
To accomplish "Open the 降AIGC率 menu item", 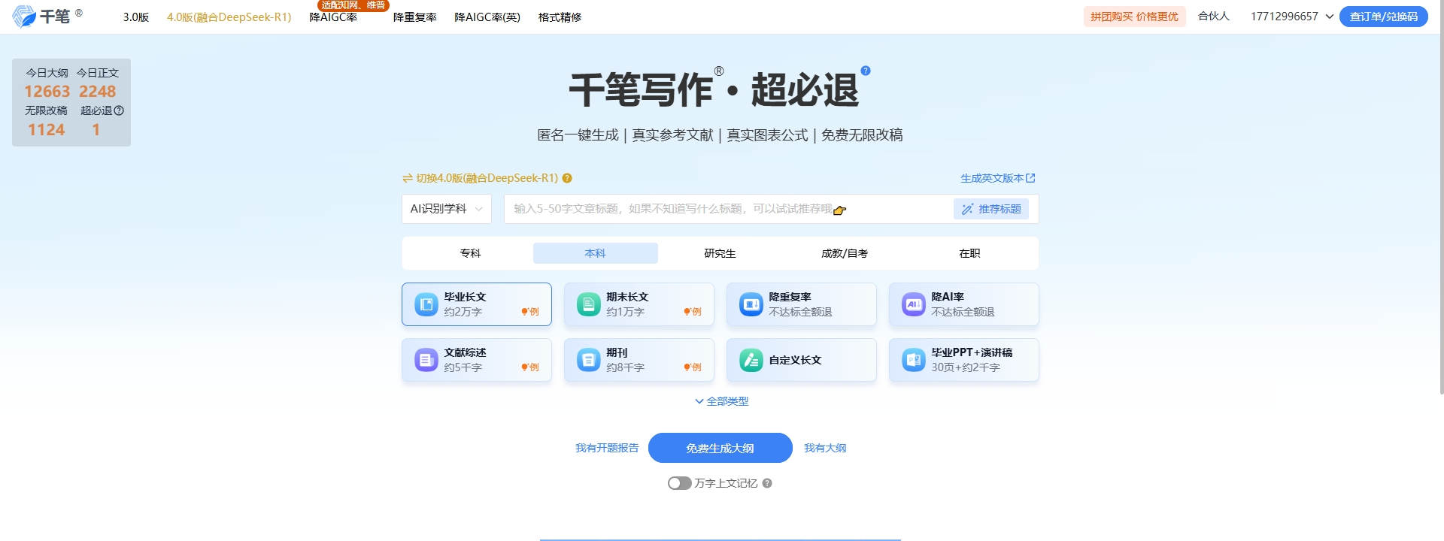I will 333,17.
